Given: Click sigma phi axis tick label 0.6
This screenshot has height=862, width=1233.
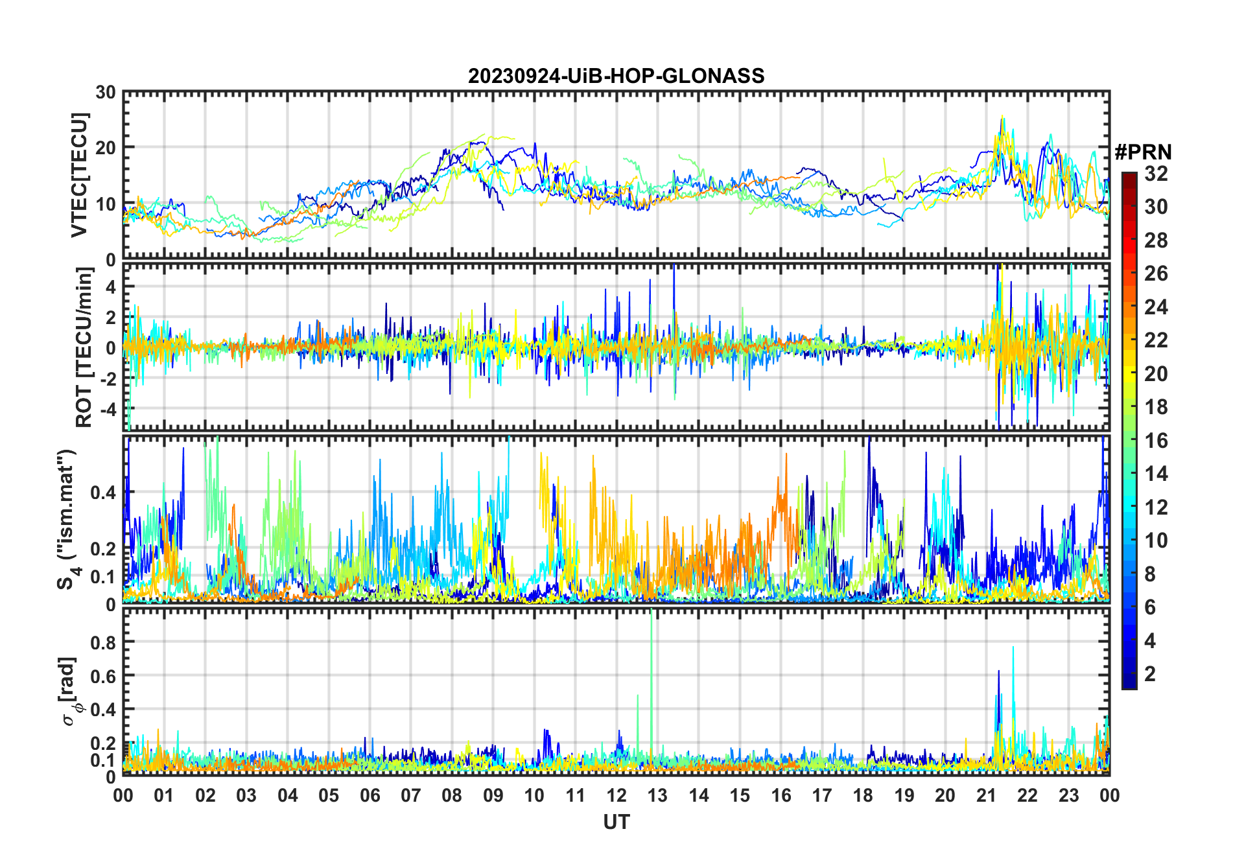Looking at the screenshot, I should click(x=103, y=676).
